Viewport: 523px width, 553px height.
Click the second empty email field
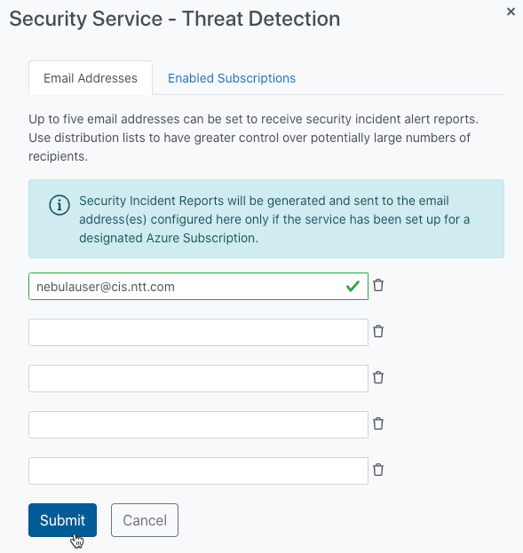198,332
